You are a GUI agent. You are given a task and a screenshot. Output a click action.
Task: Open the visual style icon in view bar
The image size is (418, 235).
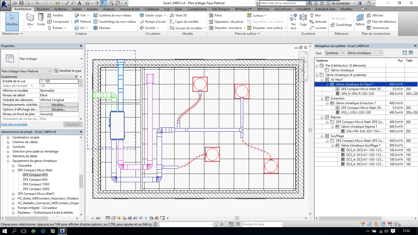(x=113, y=218)
